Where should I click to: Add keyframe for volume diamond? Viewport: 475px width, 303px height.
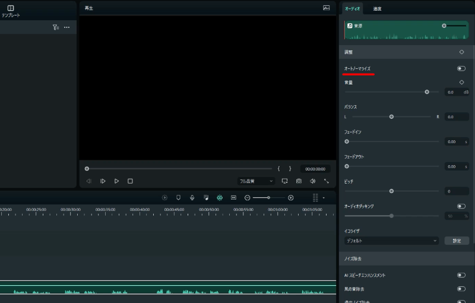[x=462, y=82]
